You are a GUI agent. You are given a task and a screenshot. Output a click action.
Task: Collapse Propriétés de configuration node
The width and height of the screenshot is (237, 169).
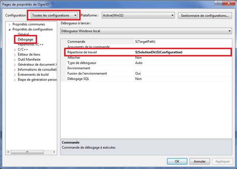9,29
